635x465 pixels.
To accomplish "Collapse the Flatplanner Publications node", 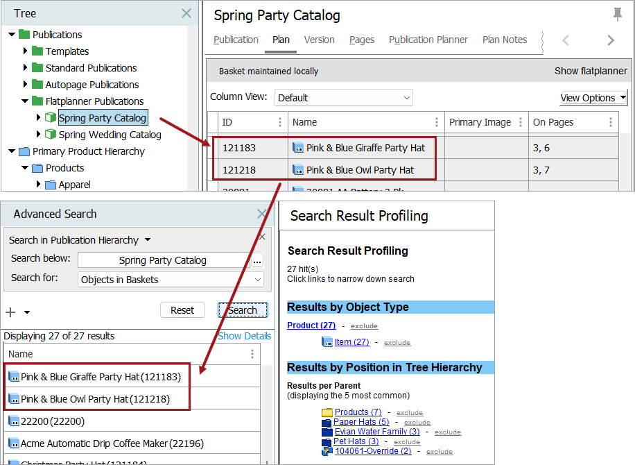I will click(x=26, y=101).
